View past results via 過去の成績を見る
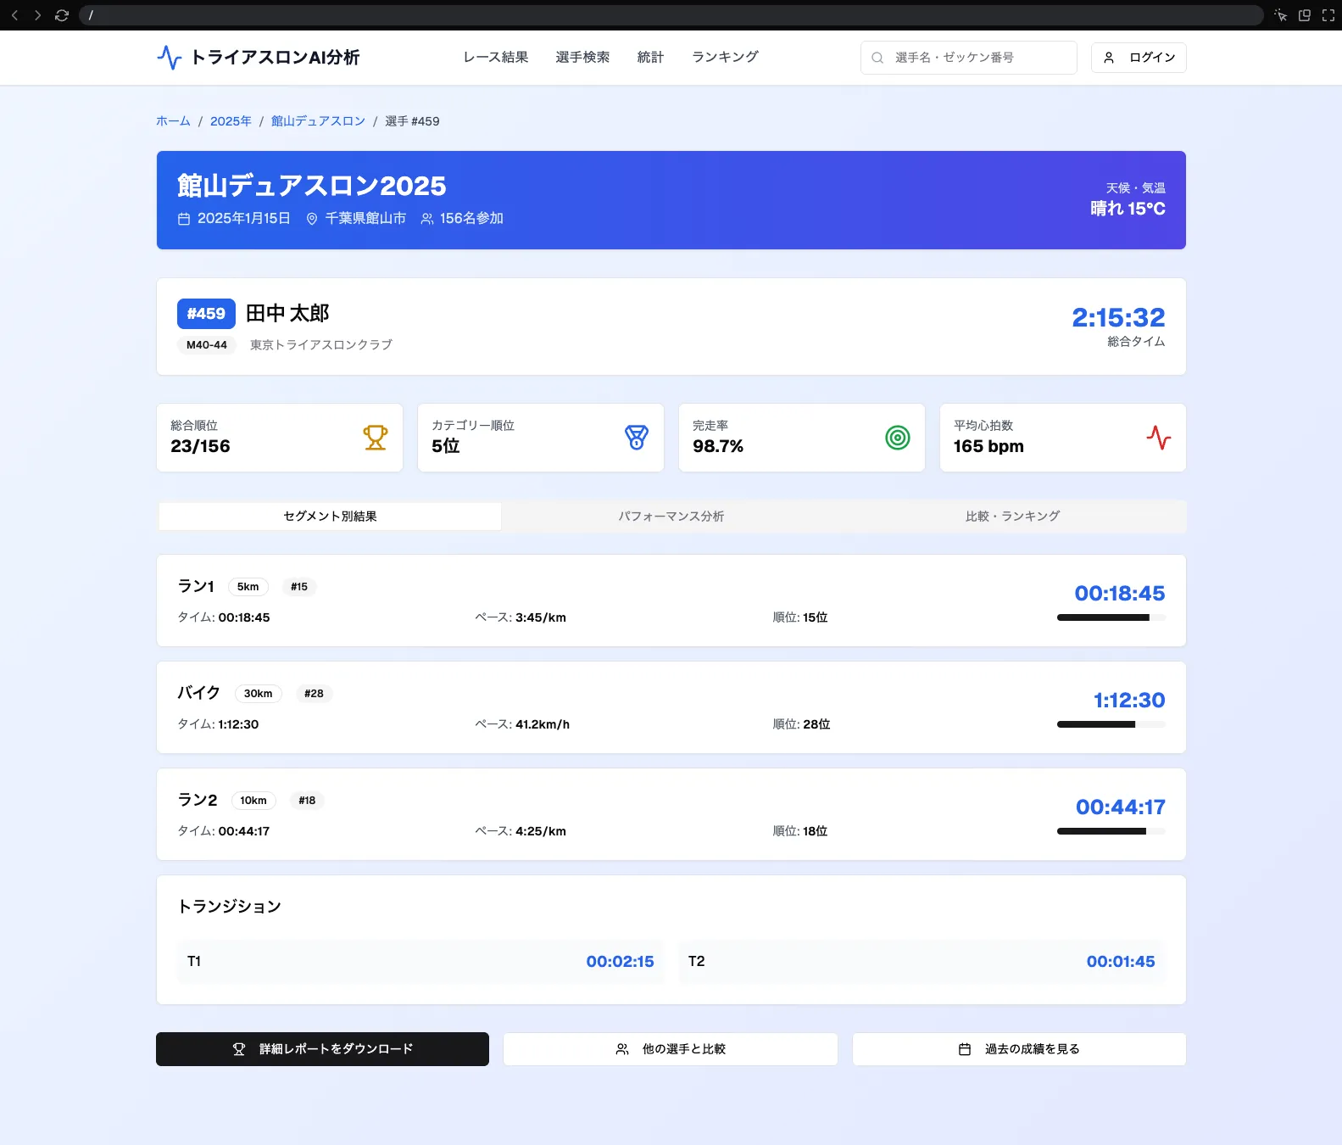1342x1145 pixels. click(1018, 1049)
